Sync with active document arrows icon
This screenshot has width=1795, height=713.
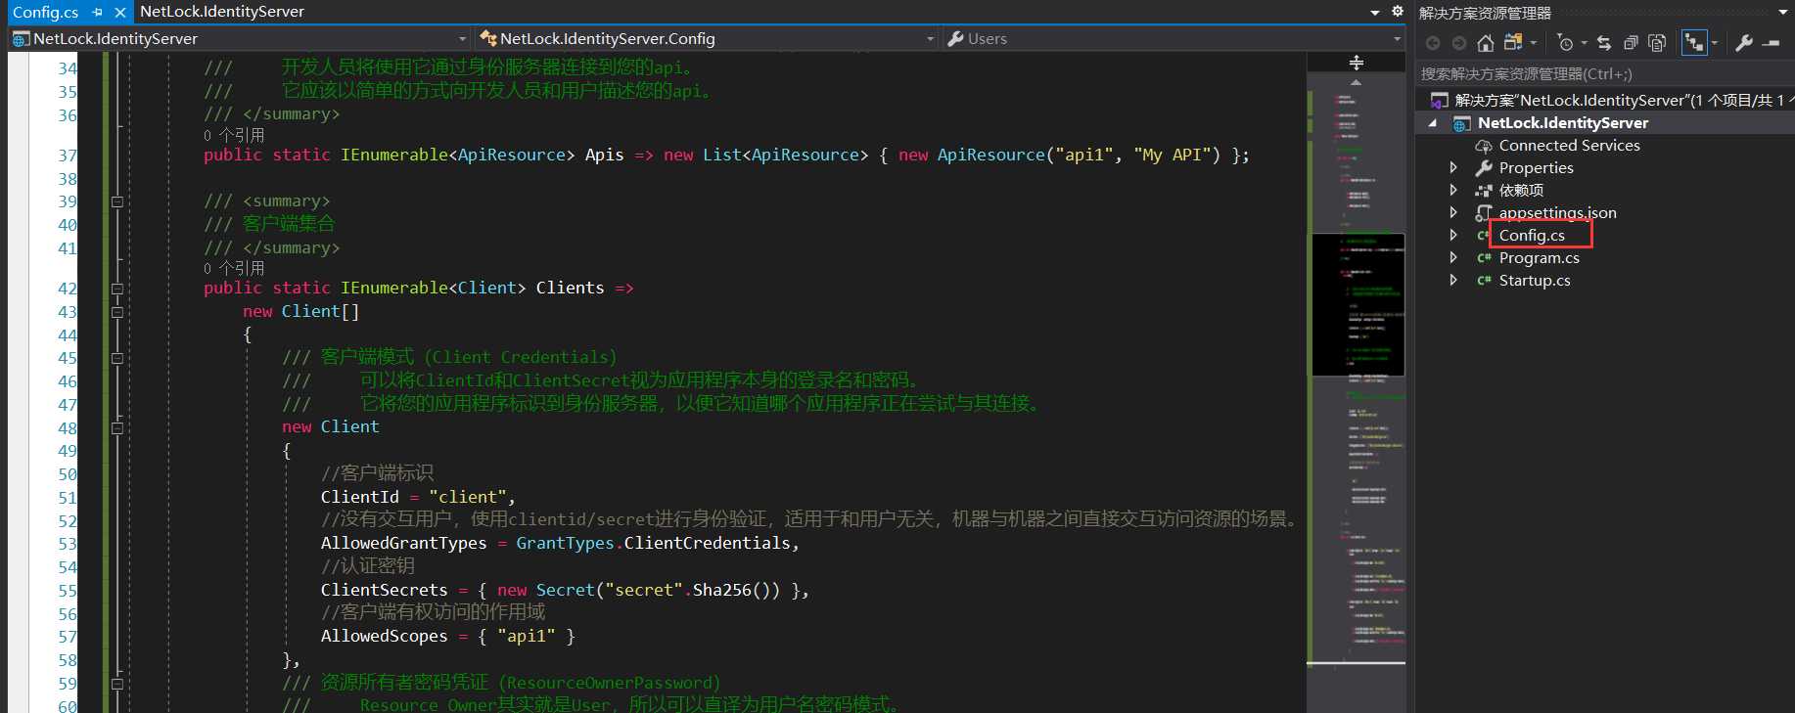1604,43
